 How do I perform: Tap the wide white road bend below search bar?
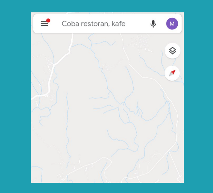70,51
